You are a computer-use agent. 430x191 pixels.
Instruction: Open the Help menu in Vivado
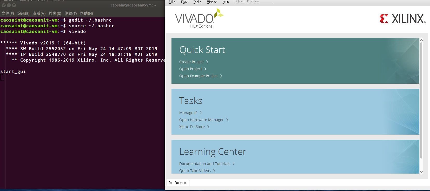coord(226,2)
